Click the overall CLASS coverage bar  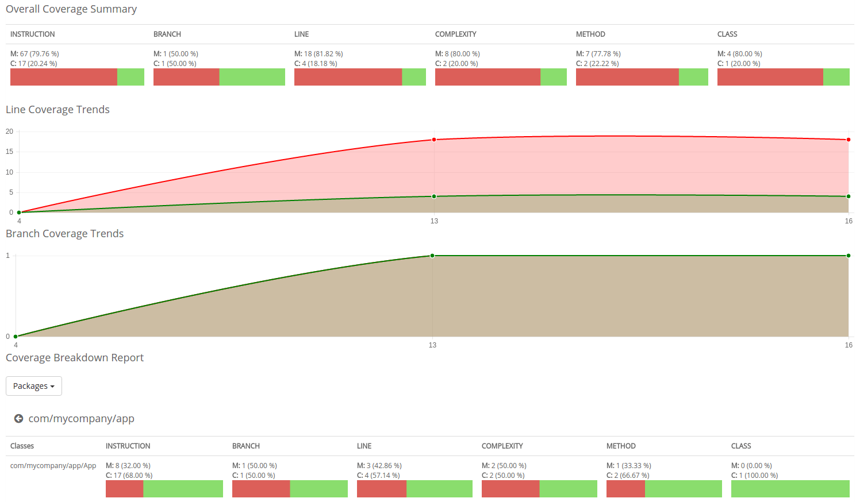pos(784,77)
